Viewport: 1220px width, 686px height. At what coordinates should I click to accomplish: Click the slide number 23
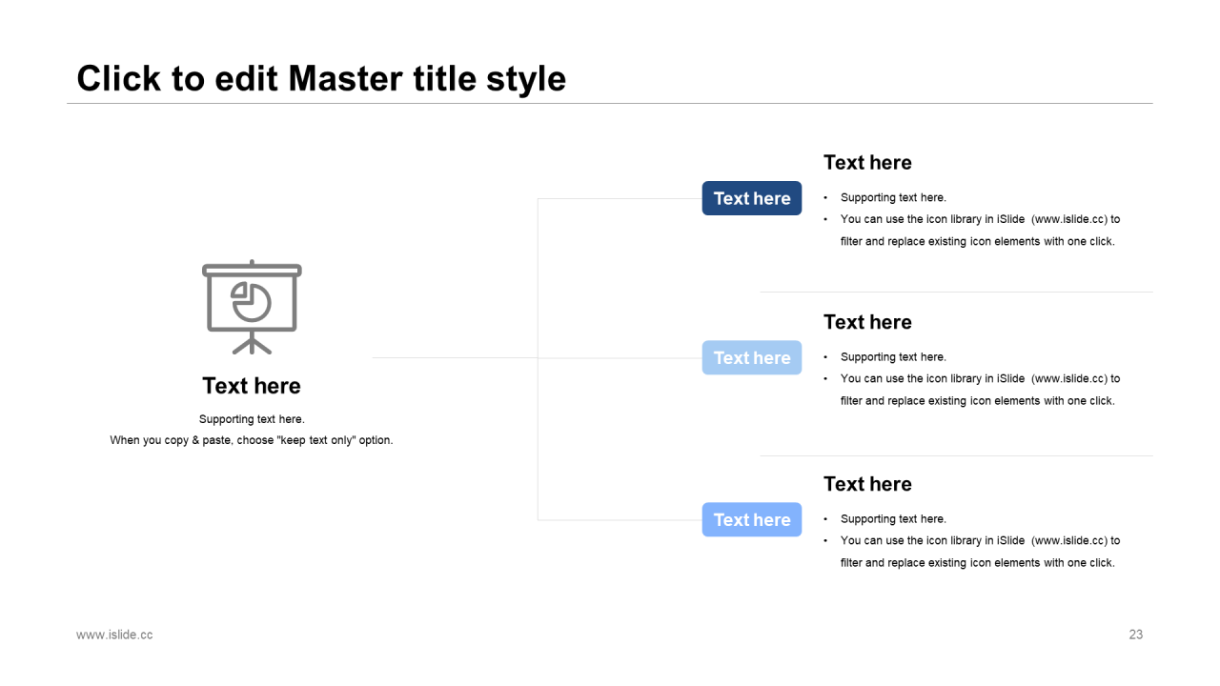1135,635
